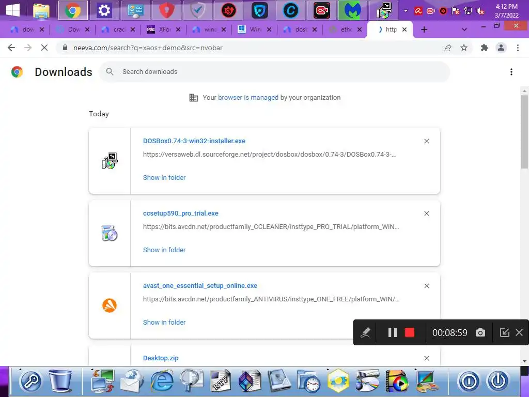Pause the screen recording
Screen dimensions: 529x397
point(392,332)
